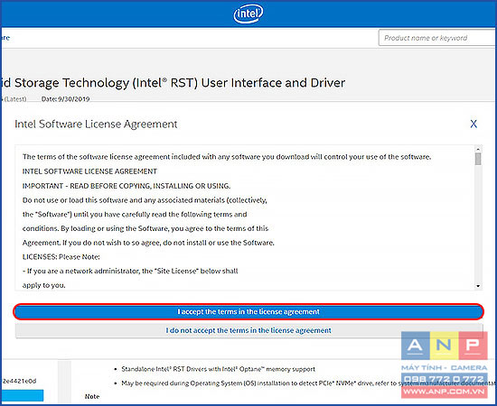Image resolution: width=497 pixels, height=406 pixels.
Task: Click the 'Standalone Intel RST Drivers' bullet
Action: coord(218,369)
